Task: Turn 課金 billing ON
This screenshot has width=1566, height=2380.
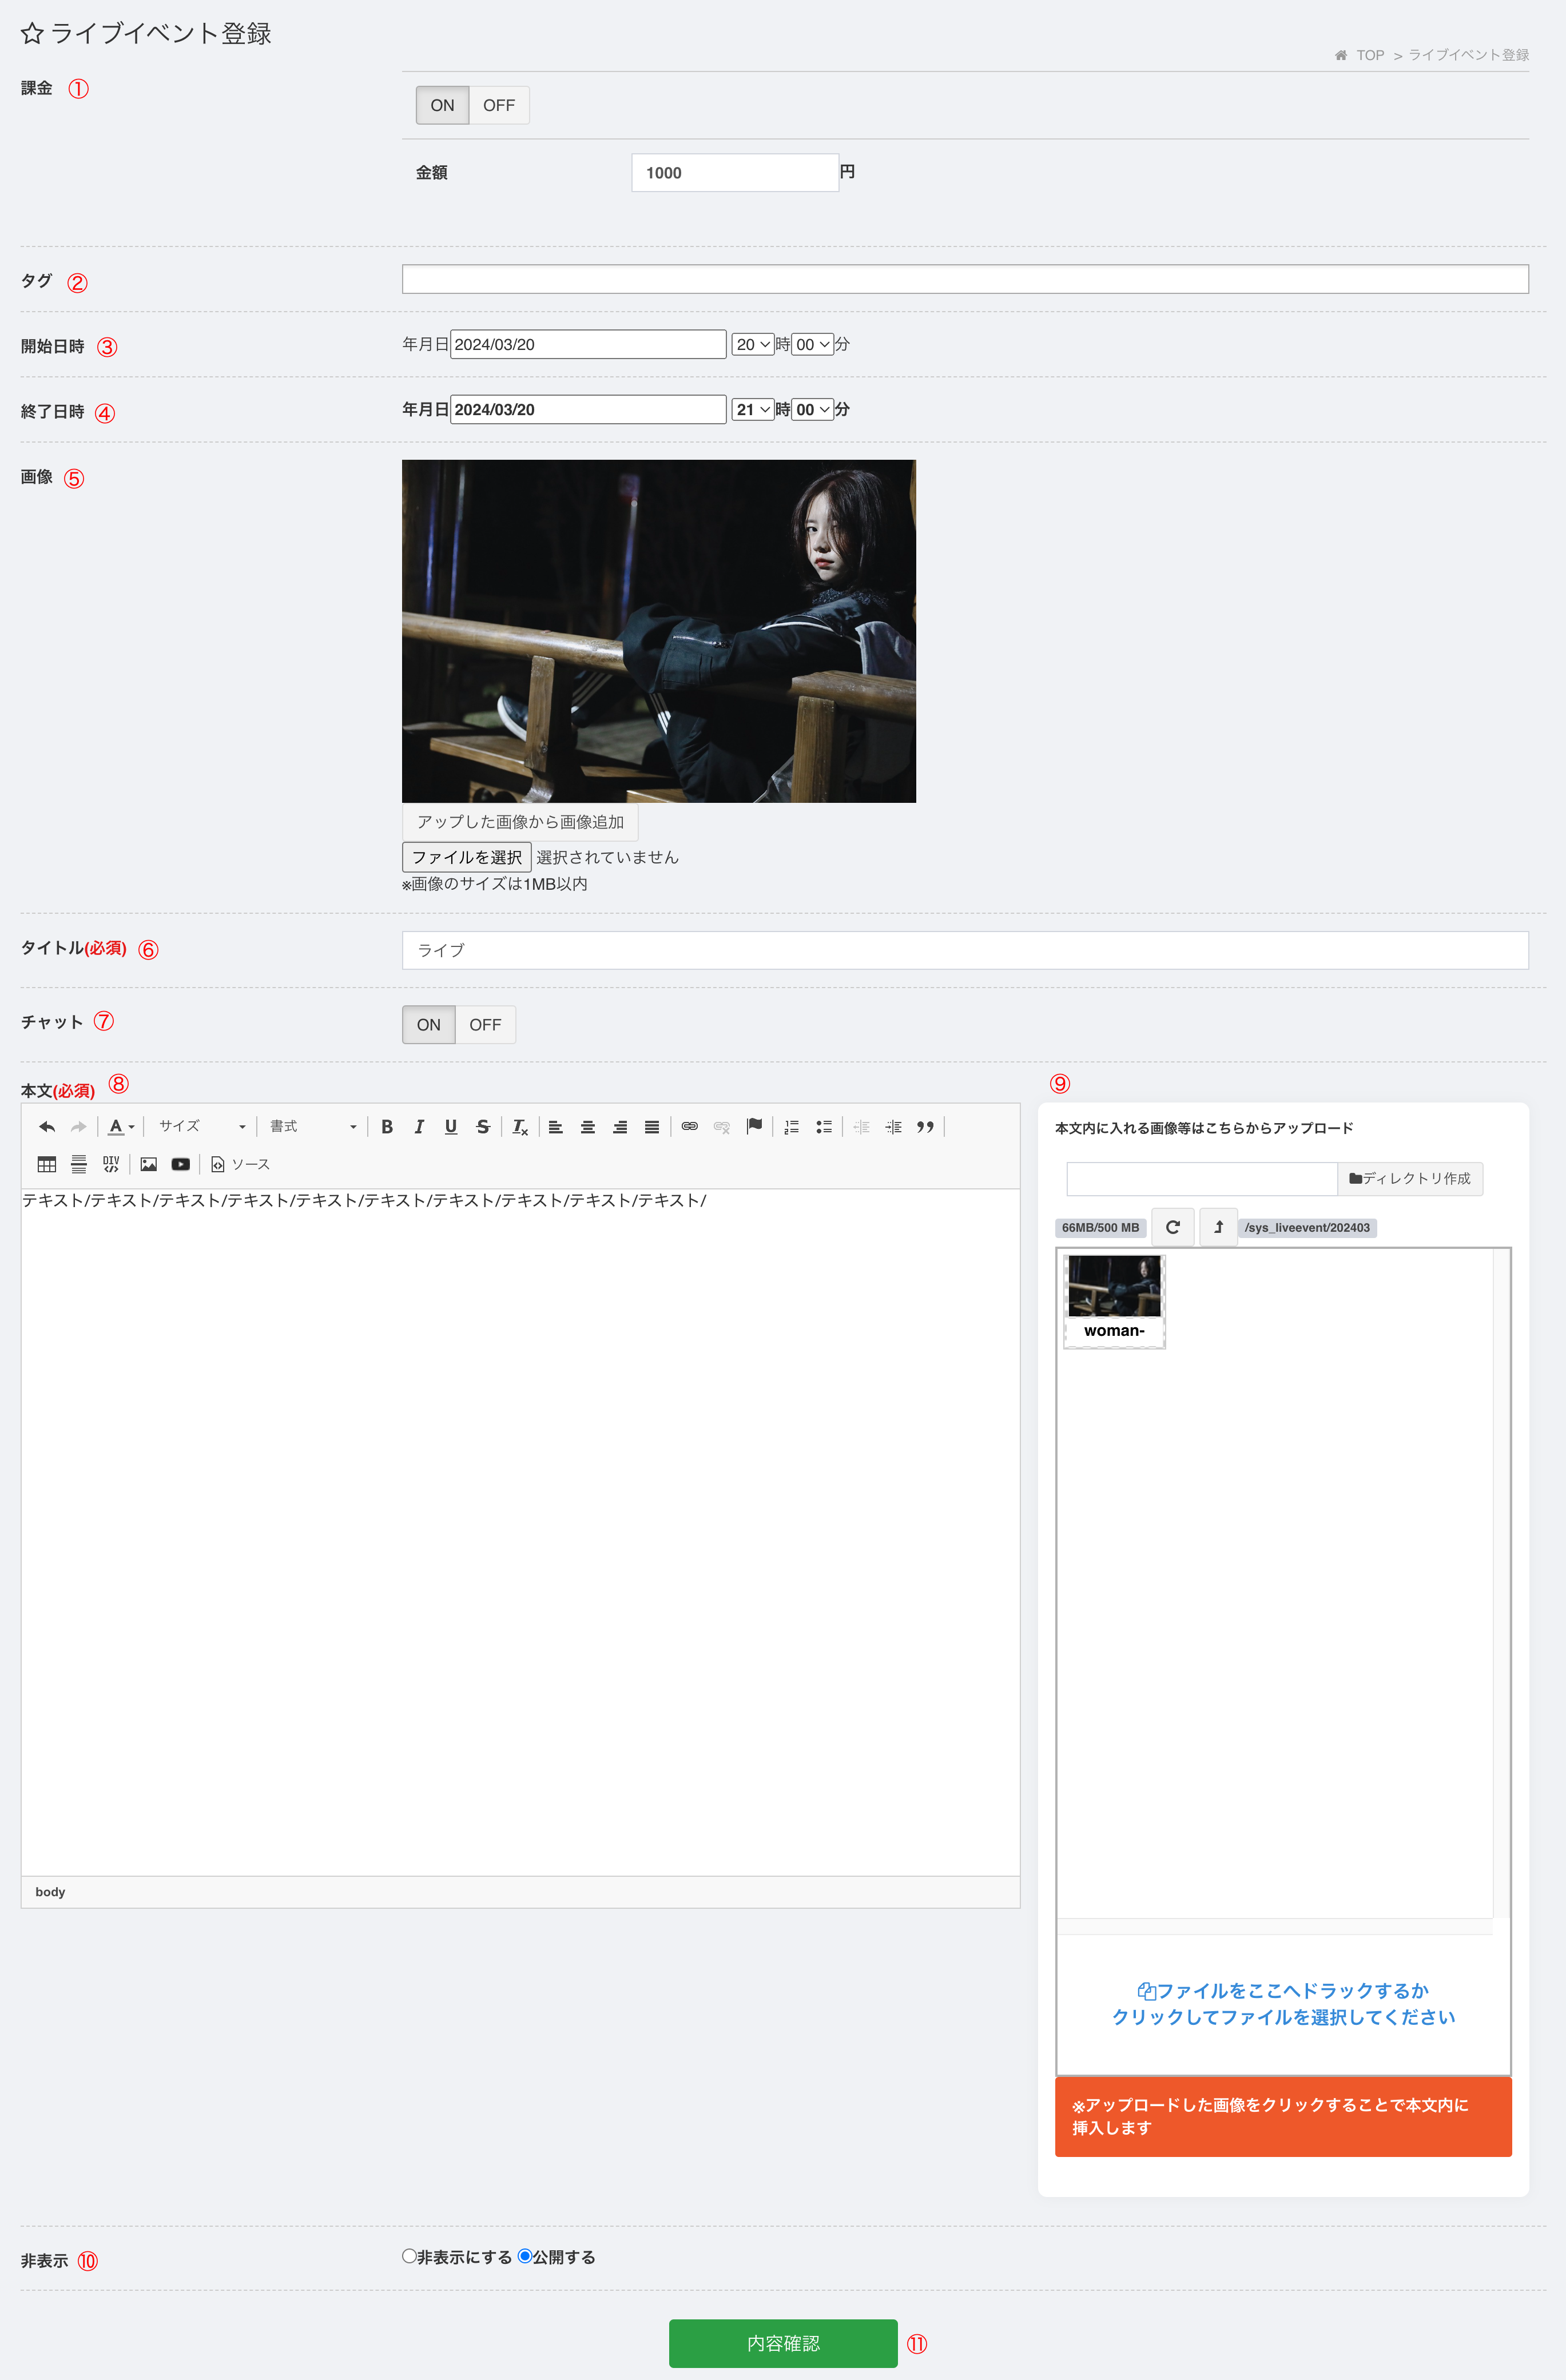Action: point(442,105)
